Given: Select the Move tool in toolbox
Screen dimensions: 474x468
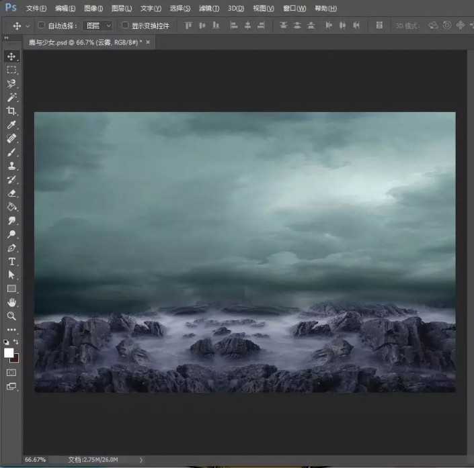Looking at the screenshot, I should pos(11,57).
